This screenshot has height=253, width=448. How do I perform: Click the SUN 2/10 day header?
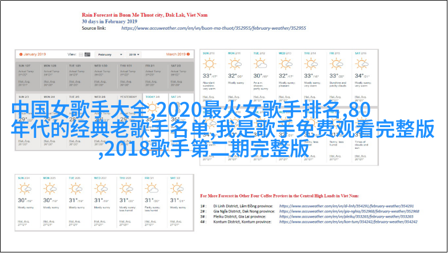click(209, 53)
